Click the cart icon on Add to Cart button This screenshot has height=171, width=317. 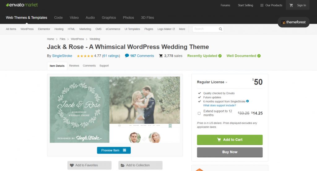tap(219, 139)
